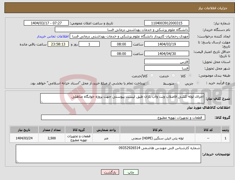Select the خدمت radio button
Viewport: 235px width, 180px height.
pos(173,75)
